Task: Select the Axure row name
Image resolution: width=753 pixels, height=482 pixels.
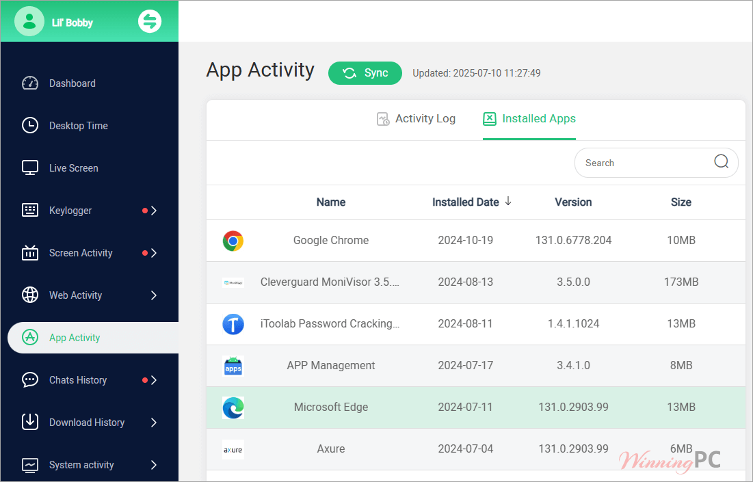Action: coord(331,449)
